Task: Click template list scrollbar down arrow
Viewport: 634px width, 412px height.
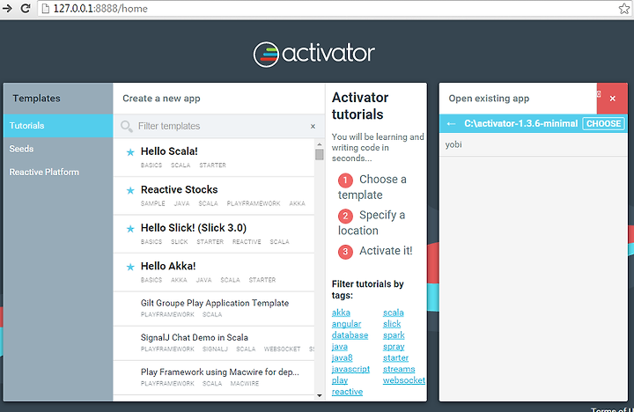Action: pyautogui.click(x=320, y=395)
